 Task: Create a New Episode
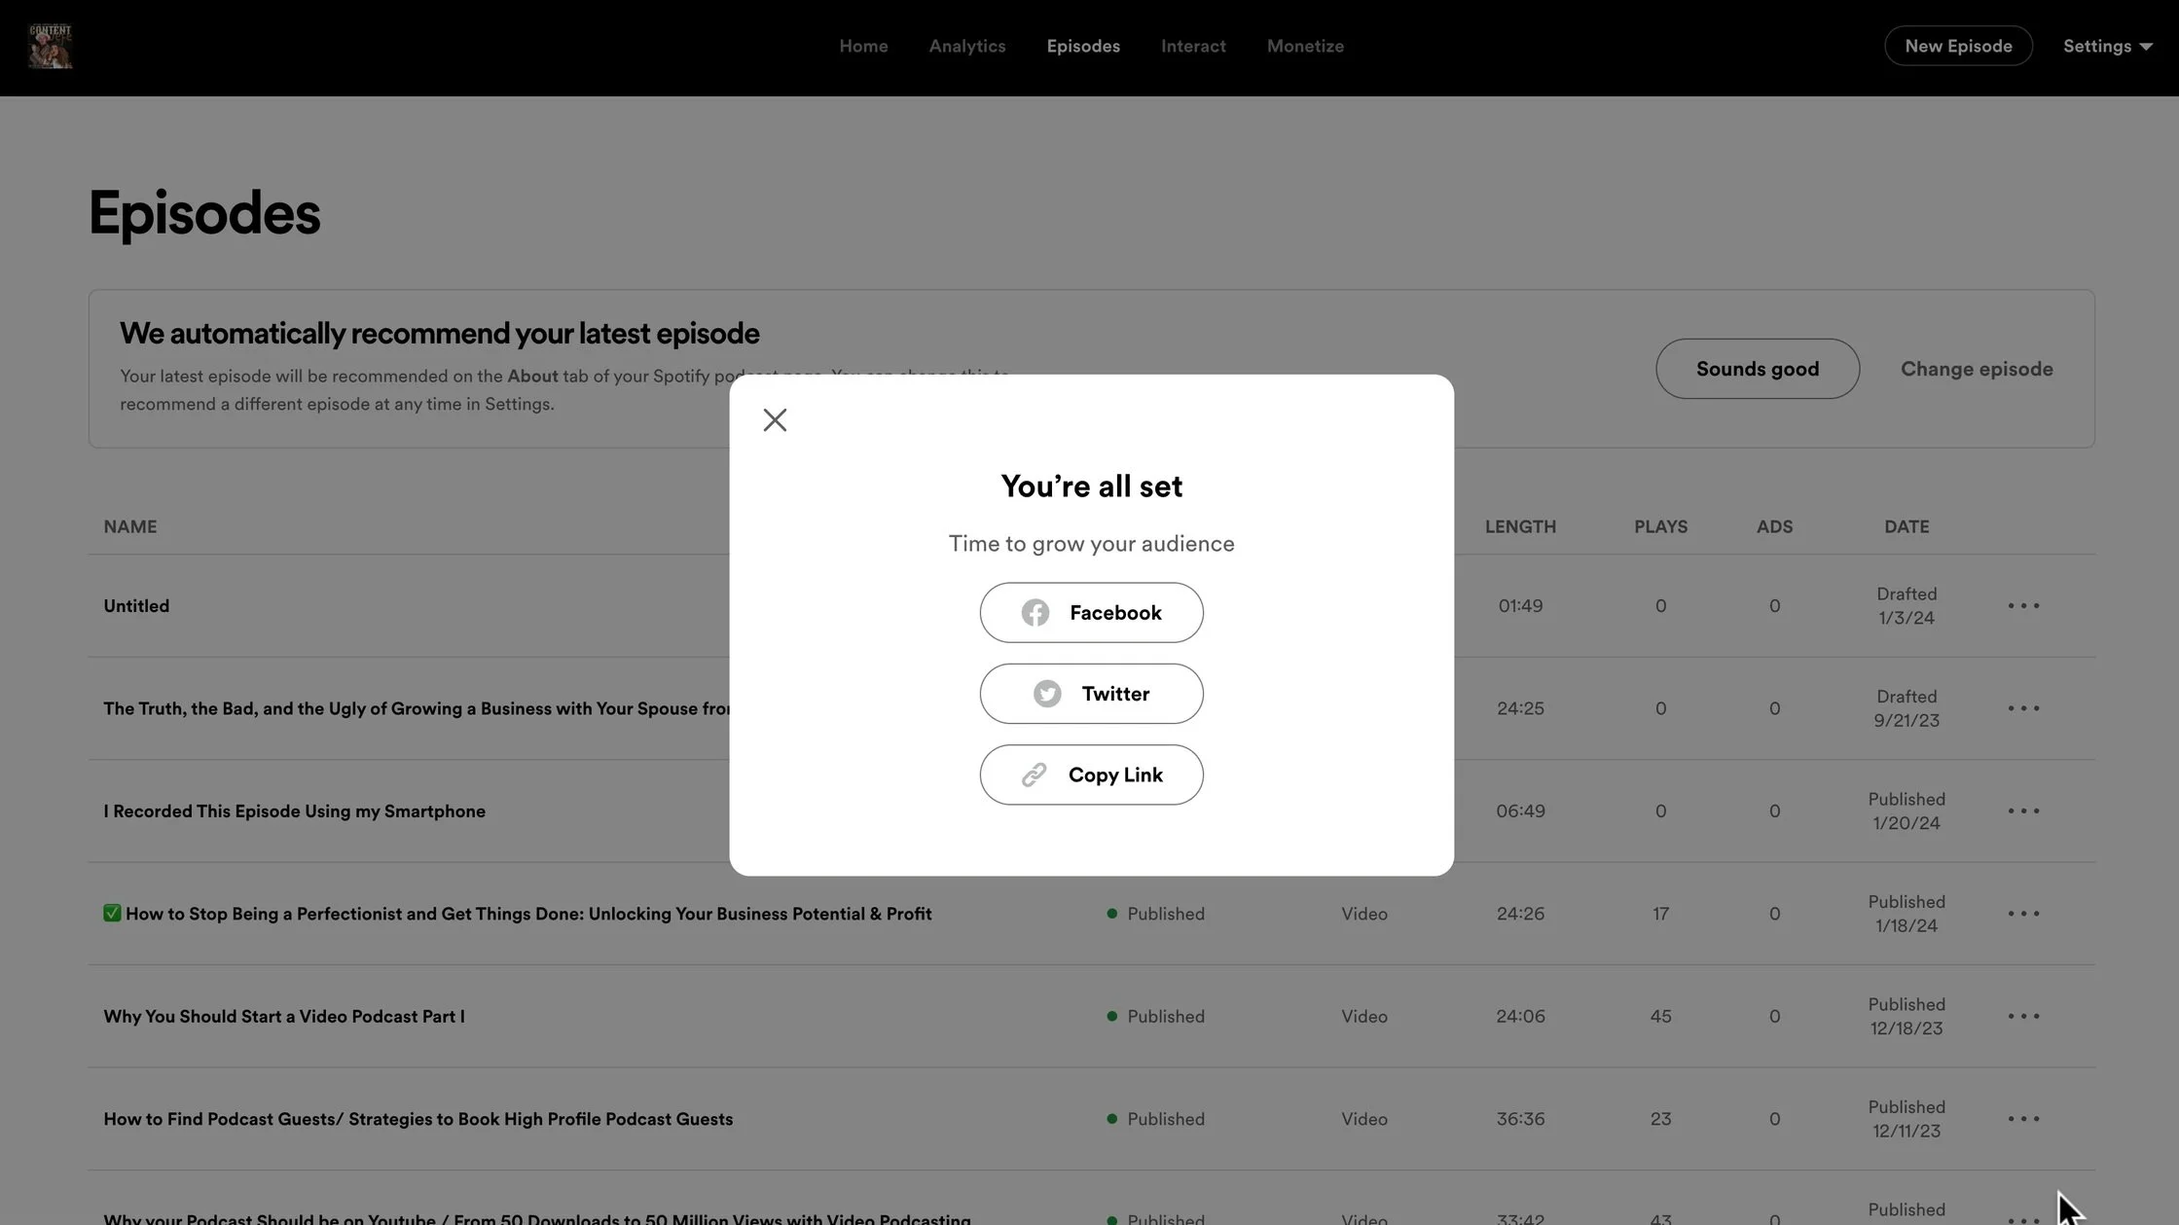pos(1958,46)
